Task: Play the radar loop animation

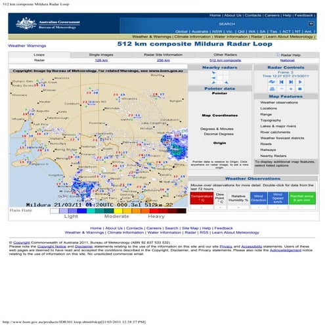Action: pyautogui.click(x=300, y=82)
